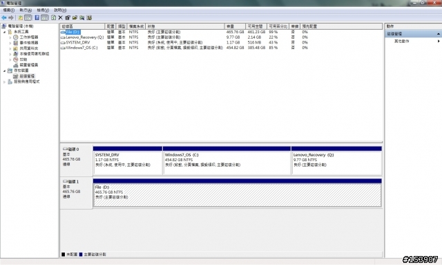Select the SYSTEM_DRV partition block on Disk 0
This screenshot has height=265, width=442.
(x=128, y=161)
